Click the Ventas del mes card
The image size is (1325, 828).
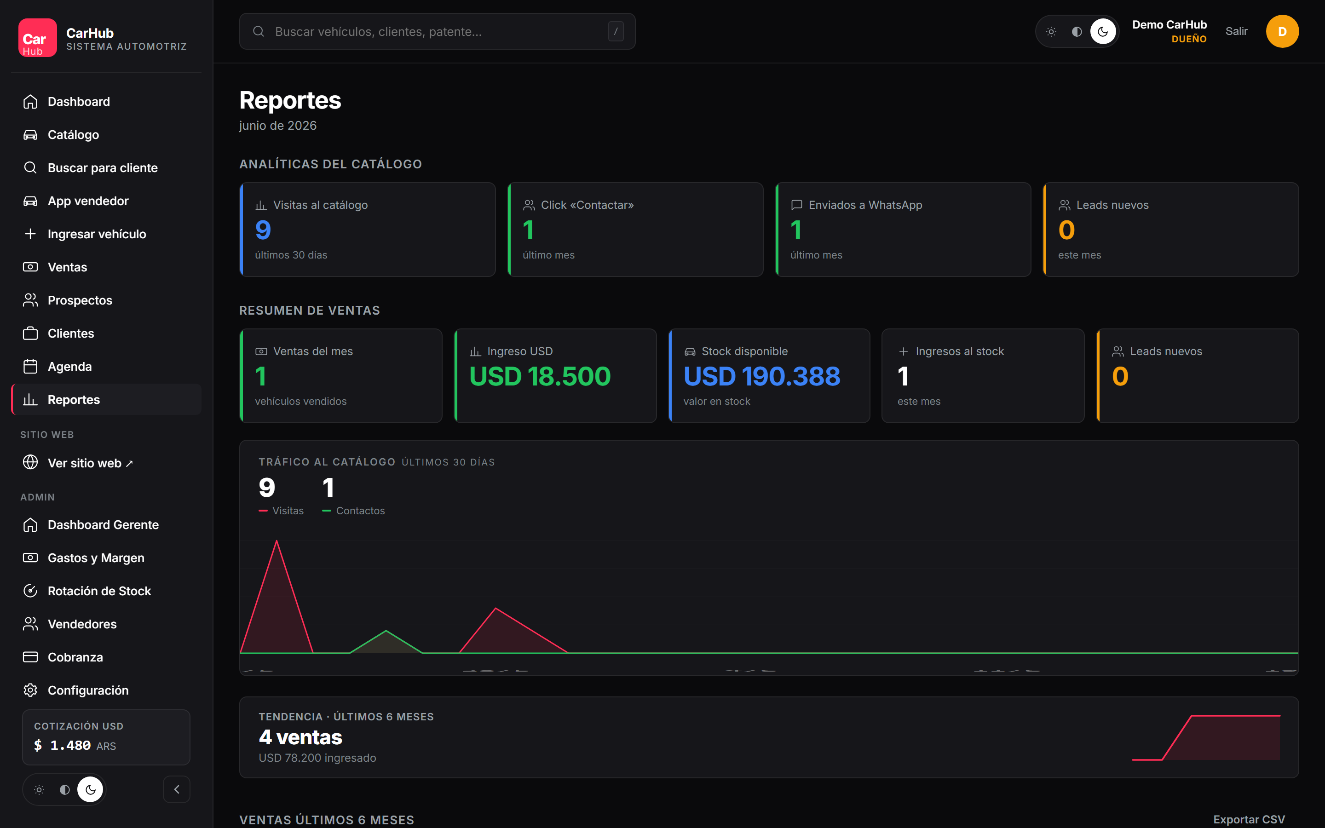(x=340, y=376)
